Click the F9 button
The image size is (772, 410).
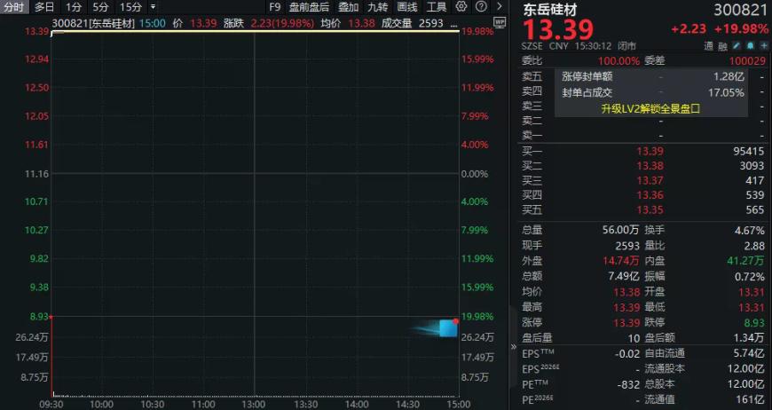[274, 6]
